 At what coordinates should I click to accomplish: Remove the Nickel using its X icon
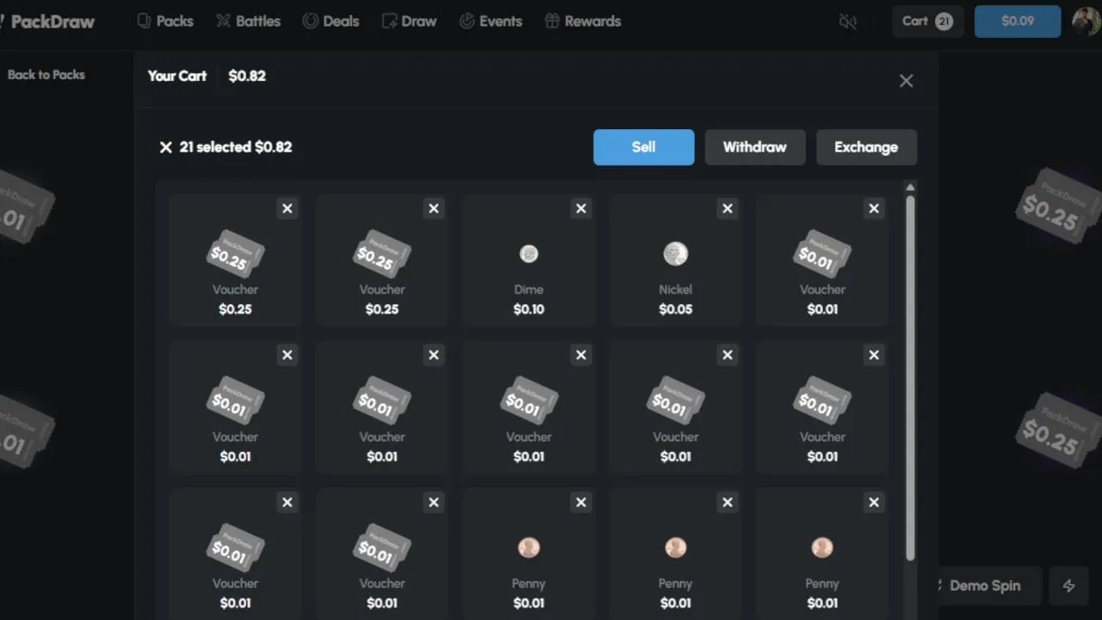(x=727, y=208)
